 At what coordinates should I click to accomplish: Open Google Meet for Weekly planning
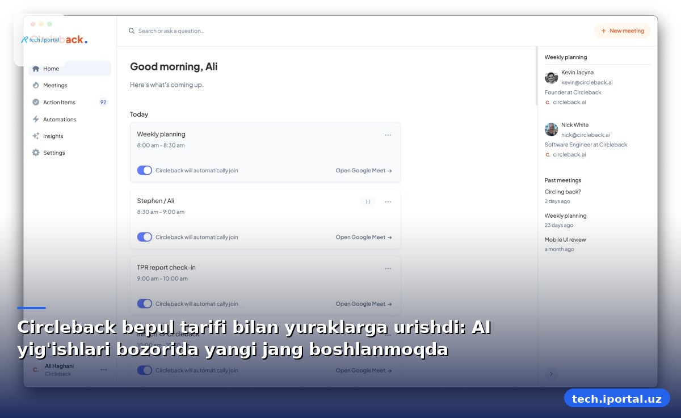(364, 170)
